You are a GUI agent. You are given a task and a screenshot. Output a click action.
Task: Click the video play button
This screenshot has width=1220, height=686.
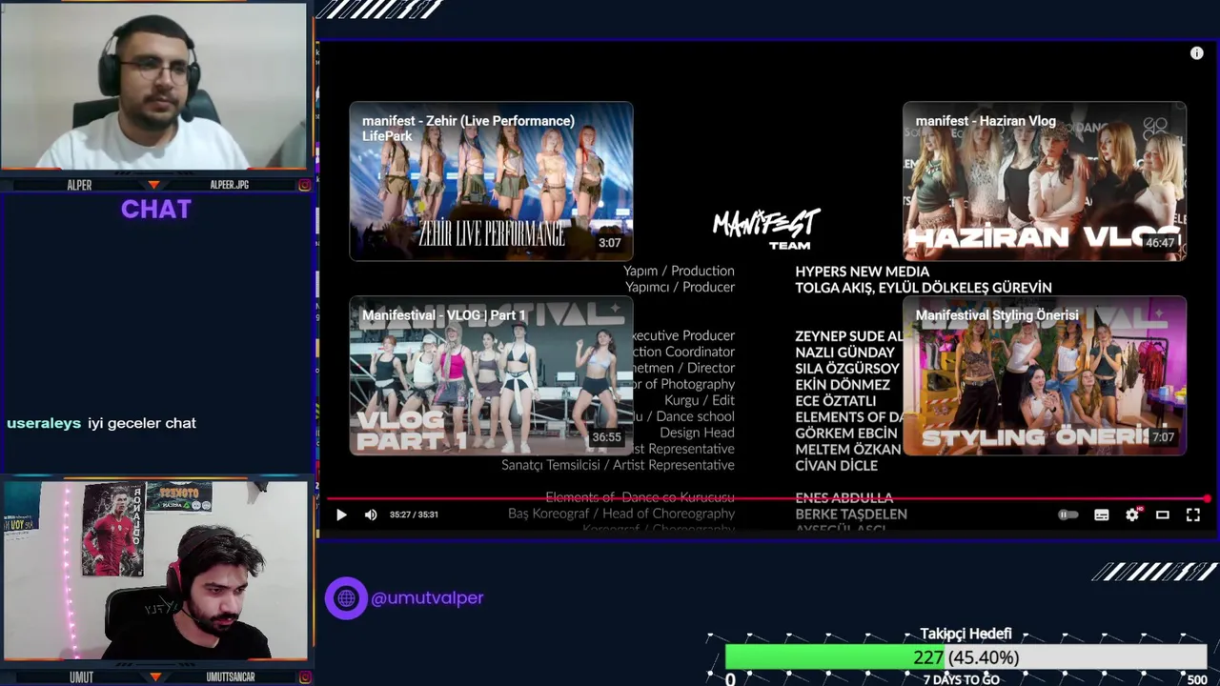tap(341, 514)
